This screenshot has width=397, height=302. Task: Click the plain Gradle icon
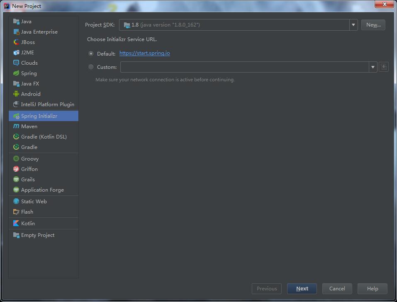point(16,147)
